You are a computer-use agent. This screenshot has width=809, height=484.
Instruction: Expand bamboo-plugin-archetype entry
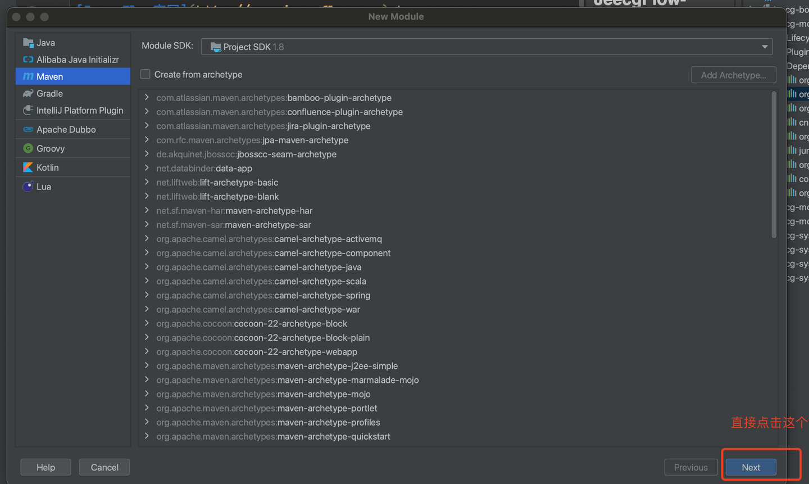(147, 97)
